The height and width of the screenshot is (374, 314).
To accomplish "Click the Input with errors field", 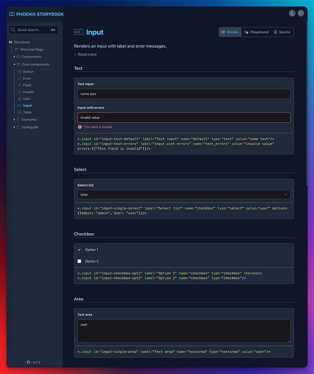I will coord(183,118).
